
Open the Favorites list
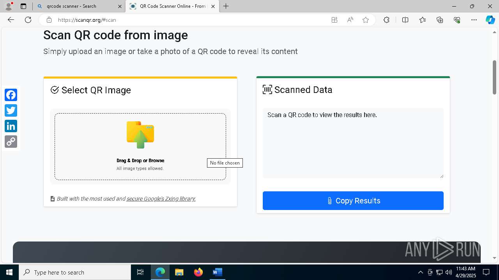(x=423, y=20)
